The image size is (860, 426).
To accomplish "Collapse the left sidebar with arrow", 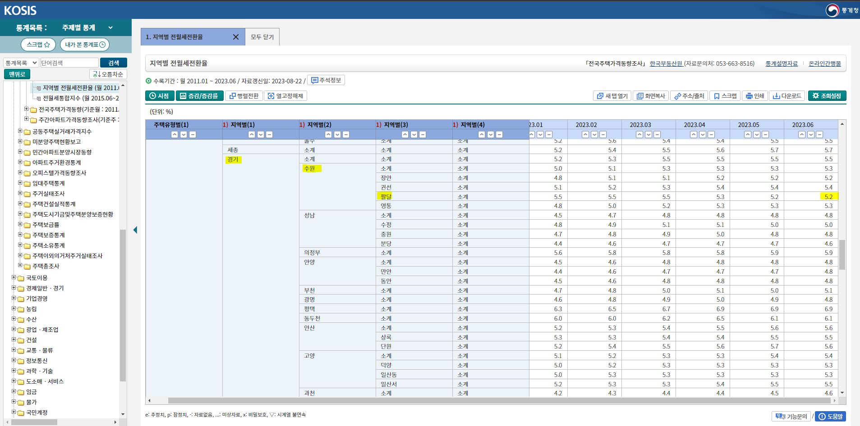I will [135, 230].
